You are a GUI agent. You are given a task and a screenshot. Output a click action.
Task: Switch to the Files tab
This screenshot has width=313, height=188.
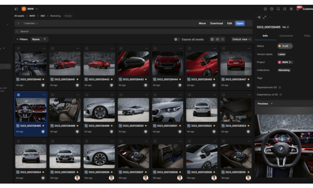[307, 36]
